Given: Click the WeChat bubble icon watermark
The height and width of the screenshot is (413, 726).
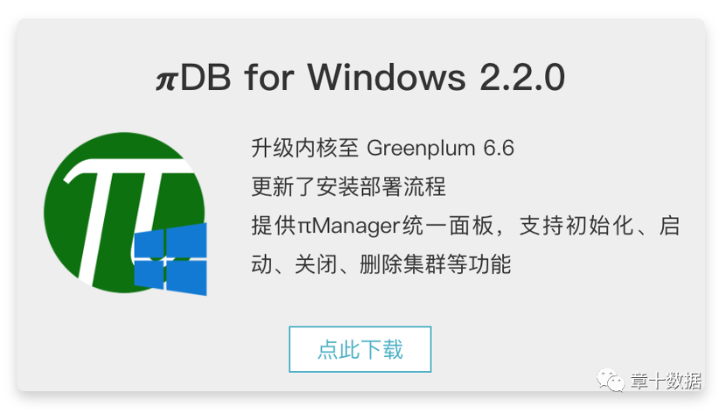Looking at the screenshot, I should point(611,380).
